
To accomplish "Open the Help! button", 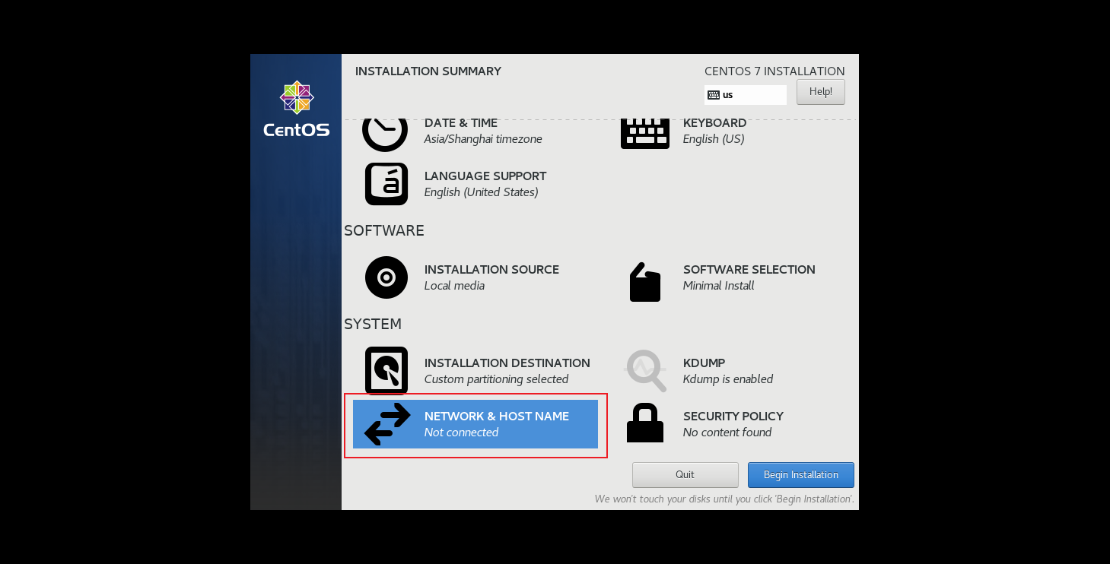I will click(x=821, y=92).
